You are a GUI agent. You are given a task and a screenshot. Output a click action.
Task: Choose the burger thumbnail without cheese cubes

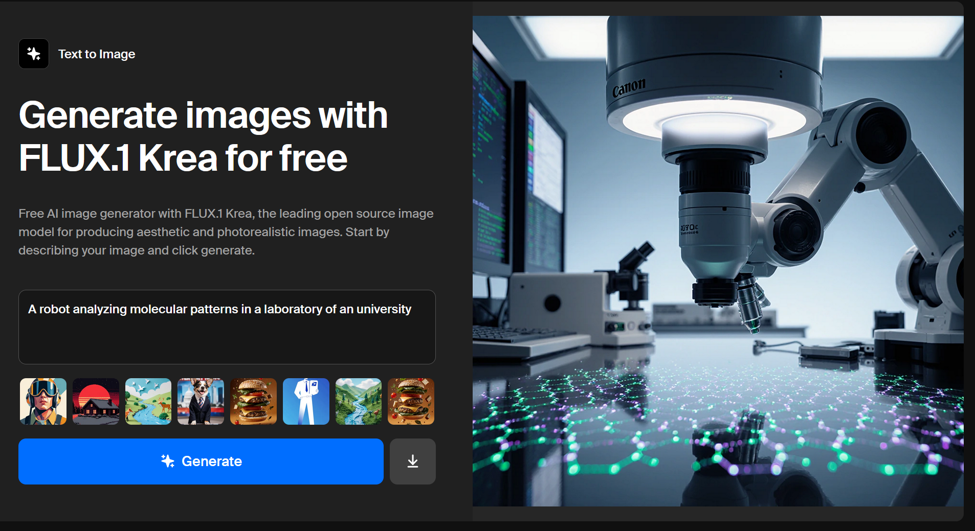253,401
